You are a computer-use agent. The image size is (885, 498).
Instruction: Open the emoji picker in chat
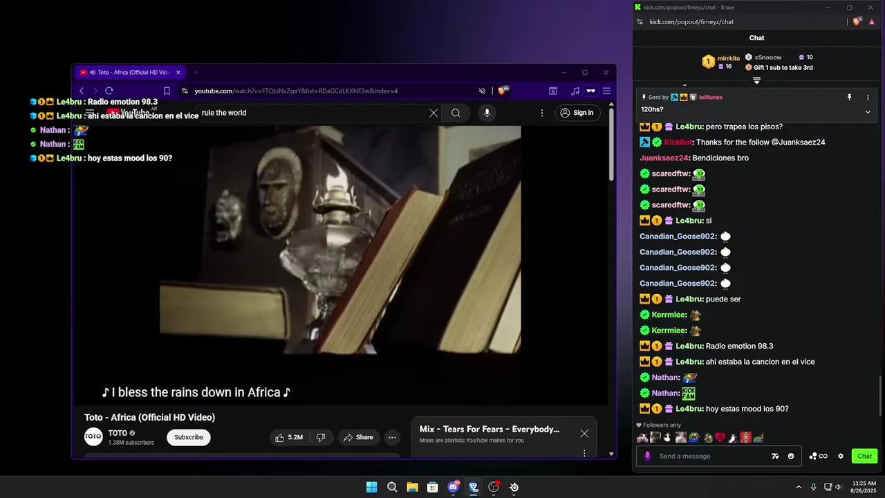click(x=791, y=456)
